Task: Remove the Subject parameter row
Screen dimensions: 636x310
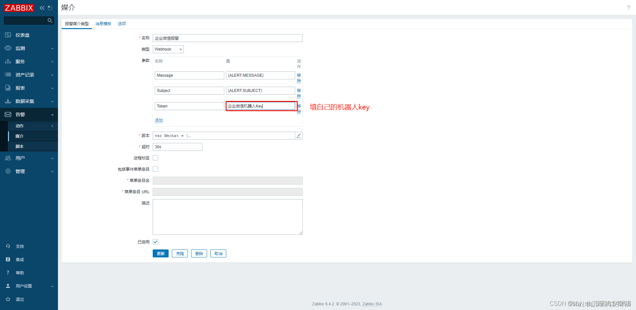Action: coord(299,93)
